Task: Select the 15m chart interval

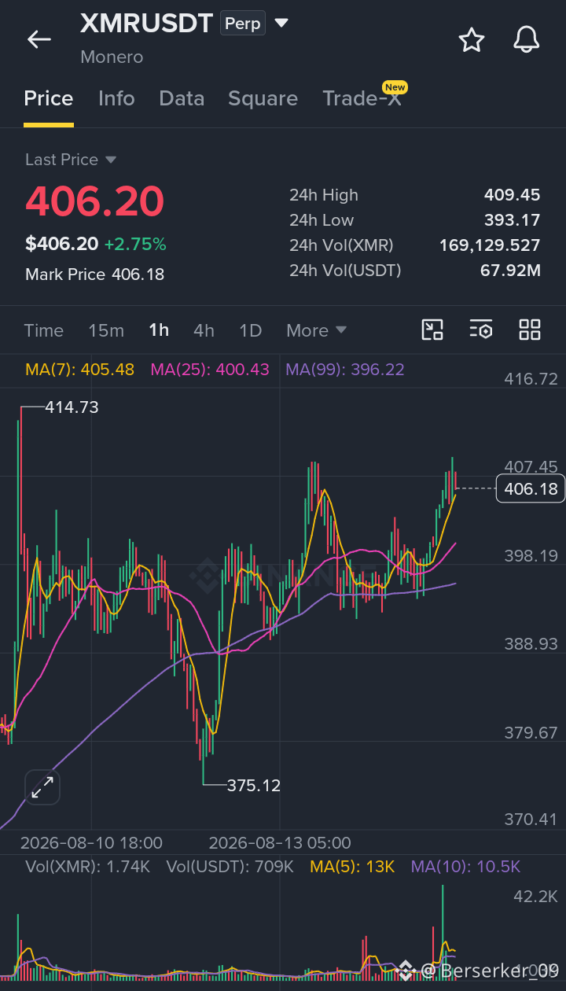Action: pyautogui.click(x=106, y=330)
